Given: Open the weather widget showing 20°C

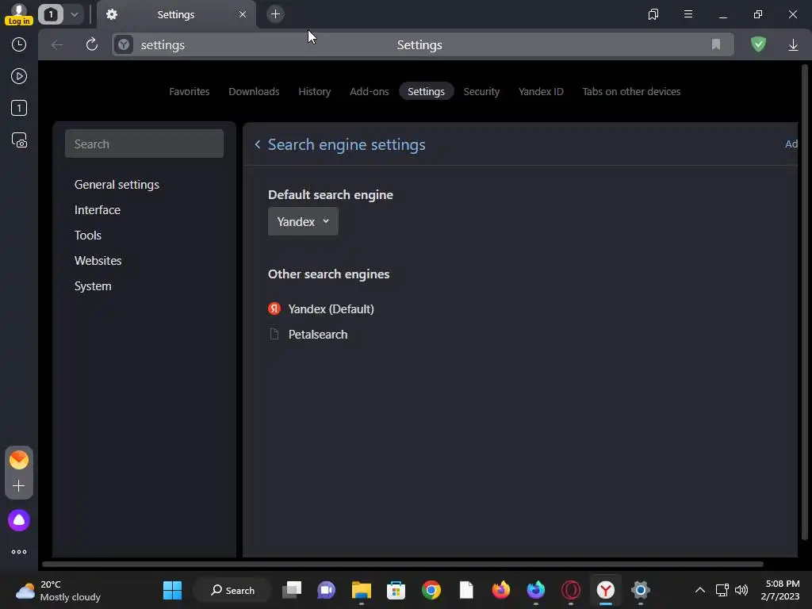Looking at the screenshot, I should pos(58,590).
